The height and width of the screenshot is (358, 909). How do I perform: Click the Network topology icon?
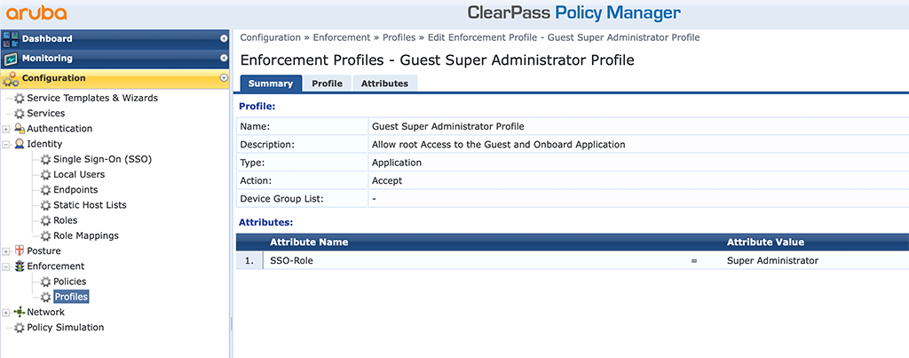pos(20,312)
